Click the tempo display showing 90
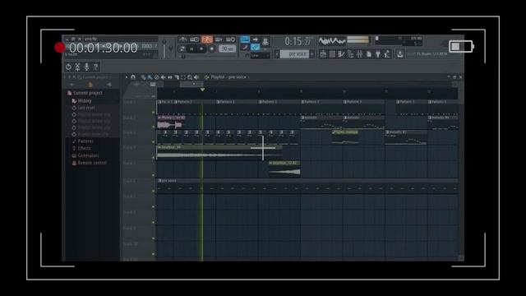This screenshot has width=526, height=296. click(227, 49)
